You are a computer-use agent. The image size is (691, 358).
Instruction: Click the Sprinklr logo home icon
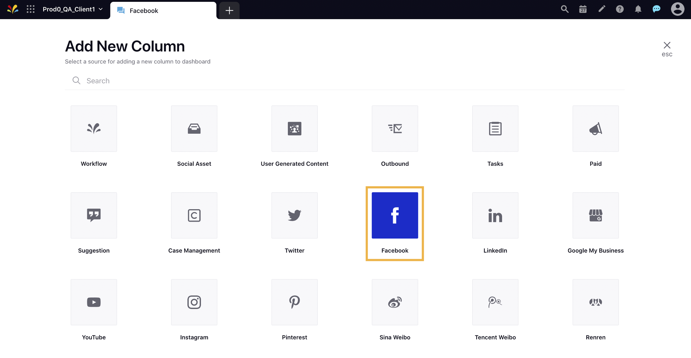coord(13,9)
